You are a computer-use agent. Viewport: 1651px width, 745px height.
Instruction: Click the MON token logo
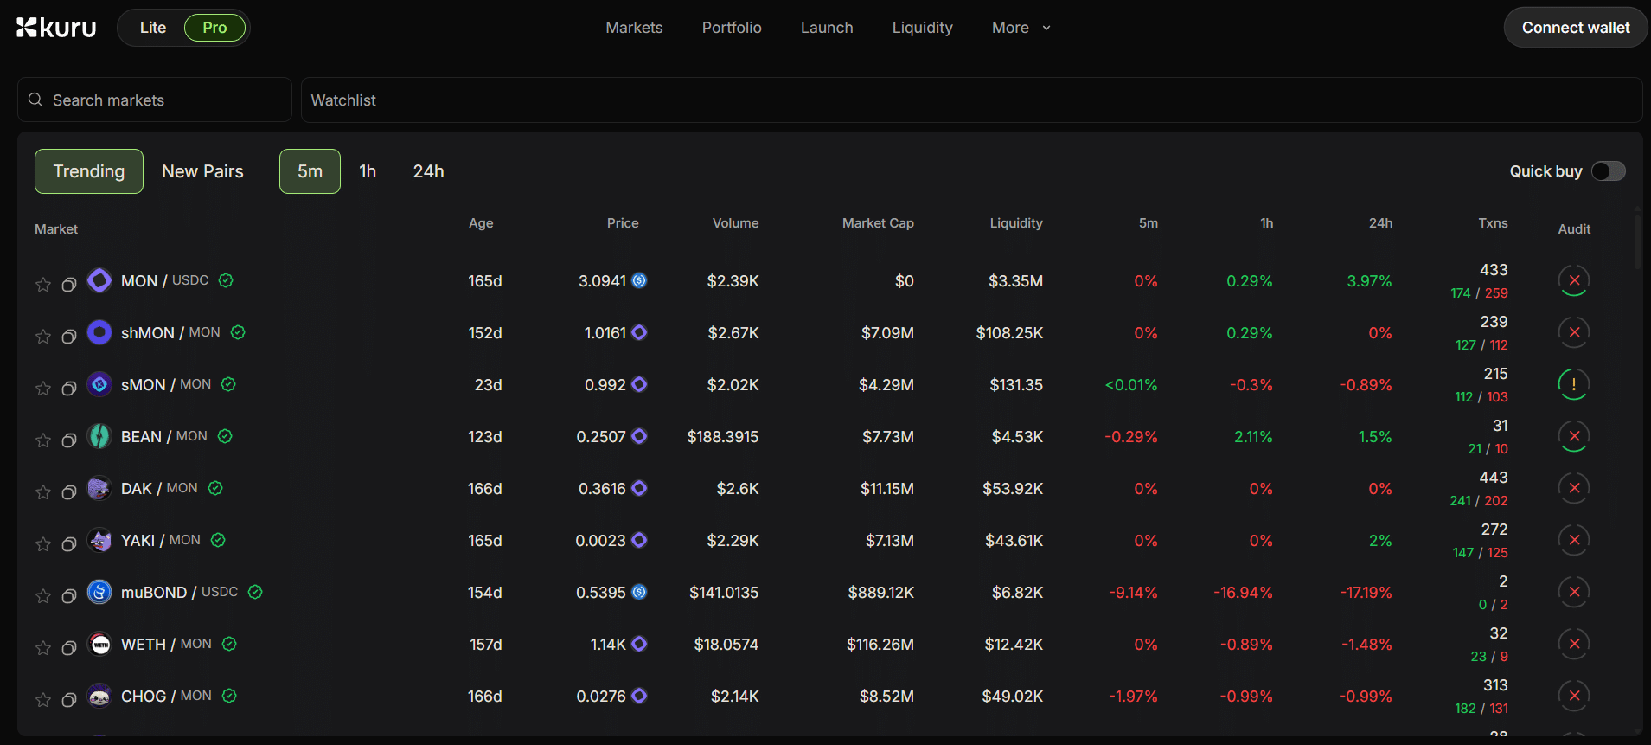point(99,280)
